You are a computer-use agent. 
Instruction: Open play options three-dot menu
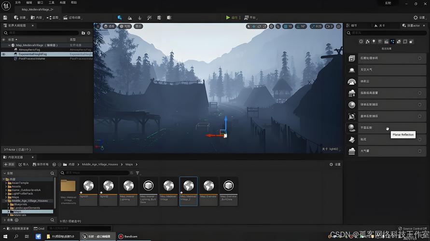[x=240, y=17]
